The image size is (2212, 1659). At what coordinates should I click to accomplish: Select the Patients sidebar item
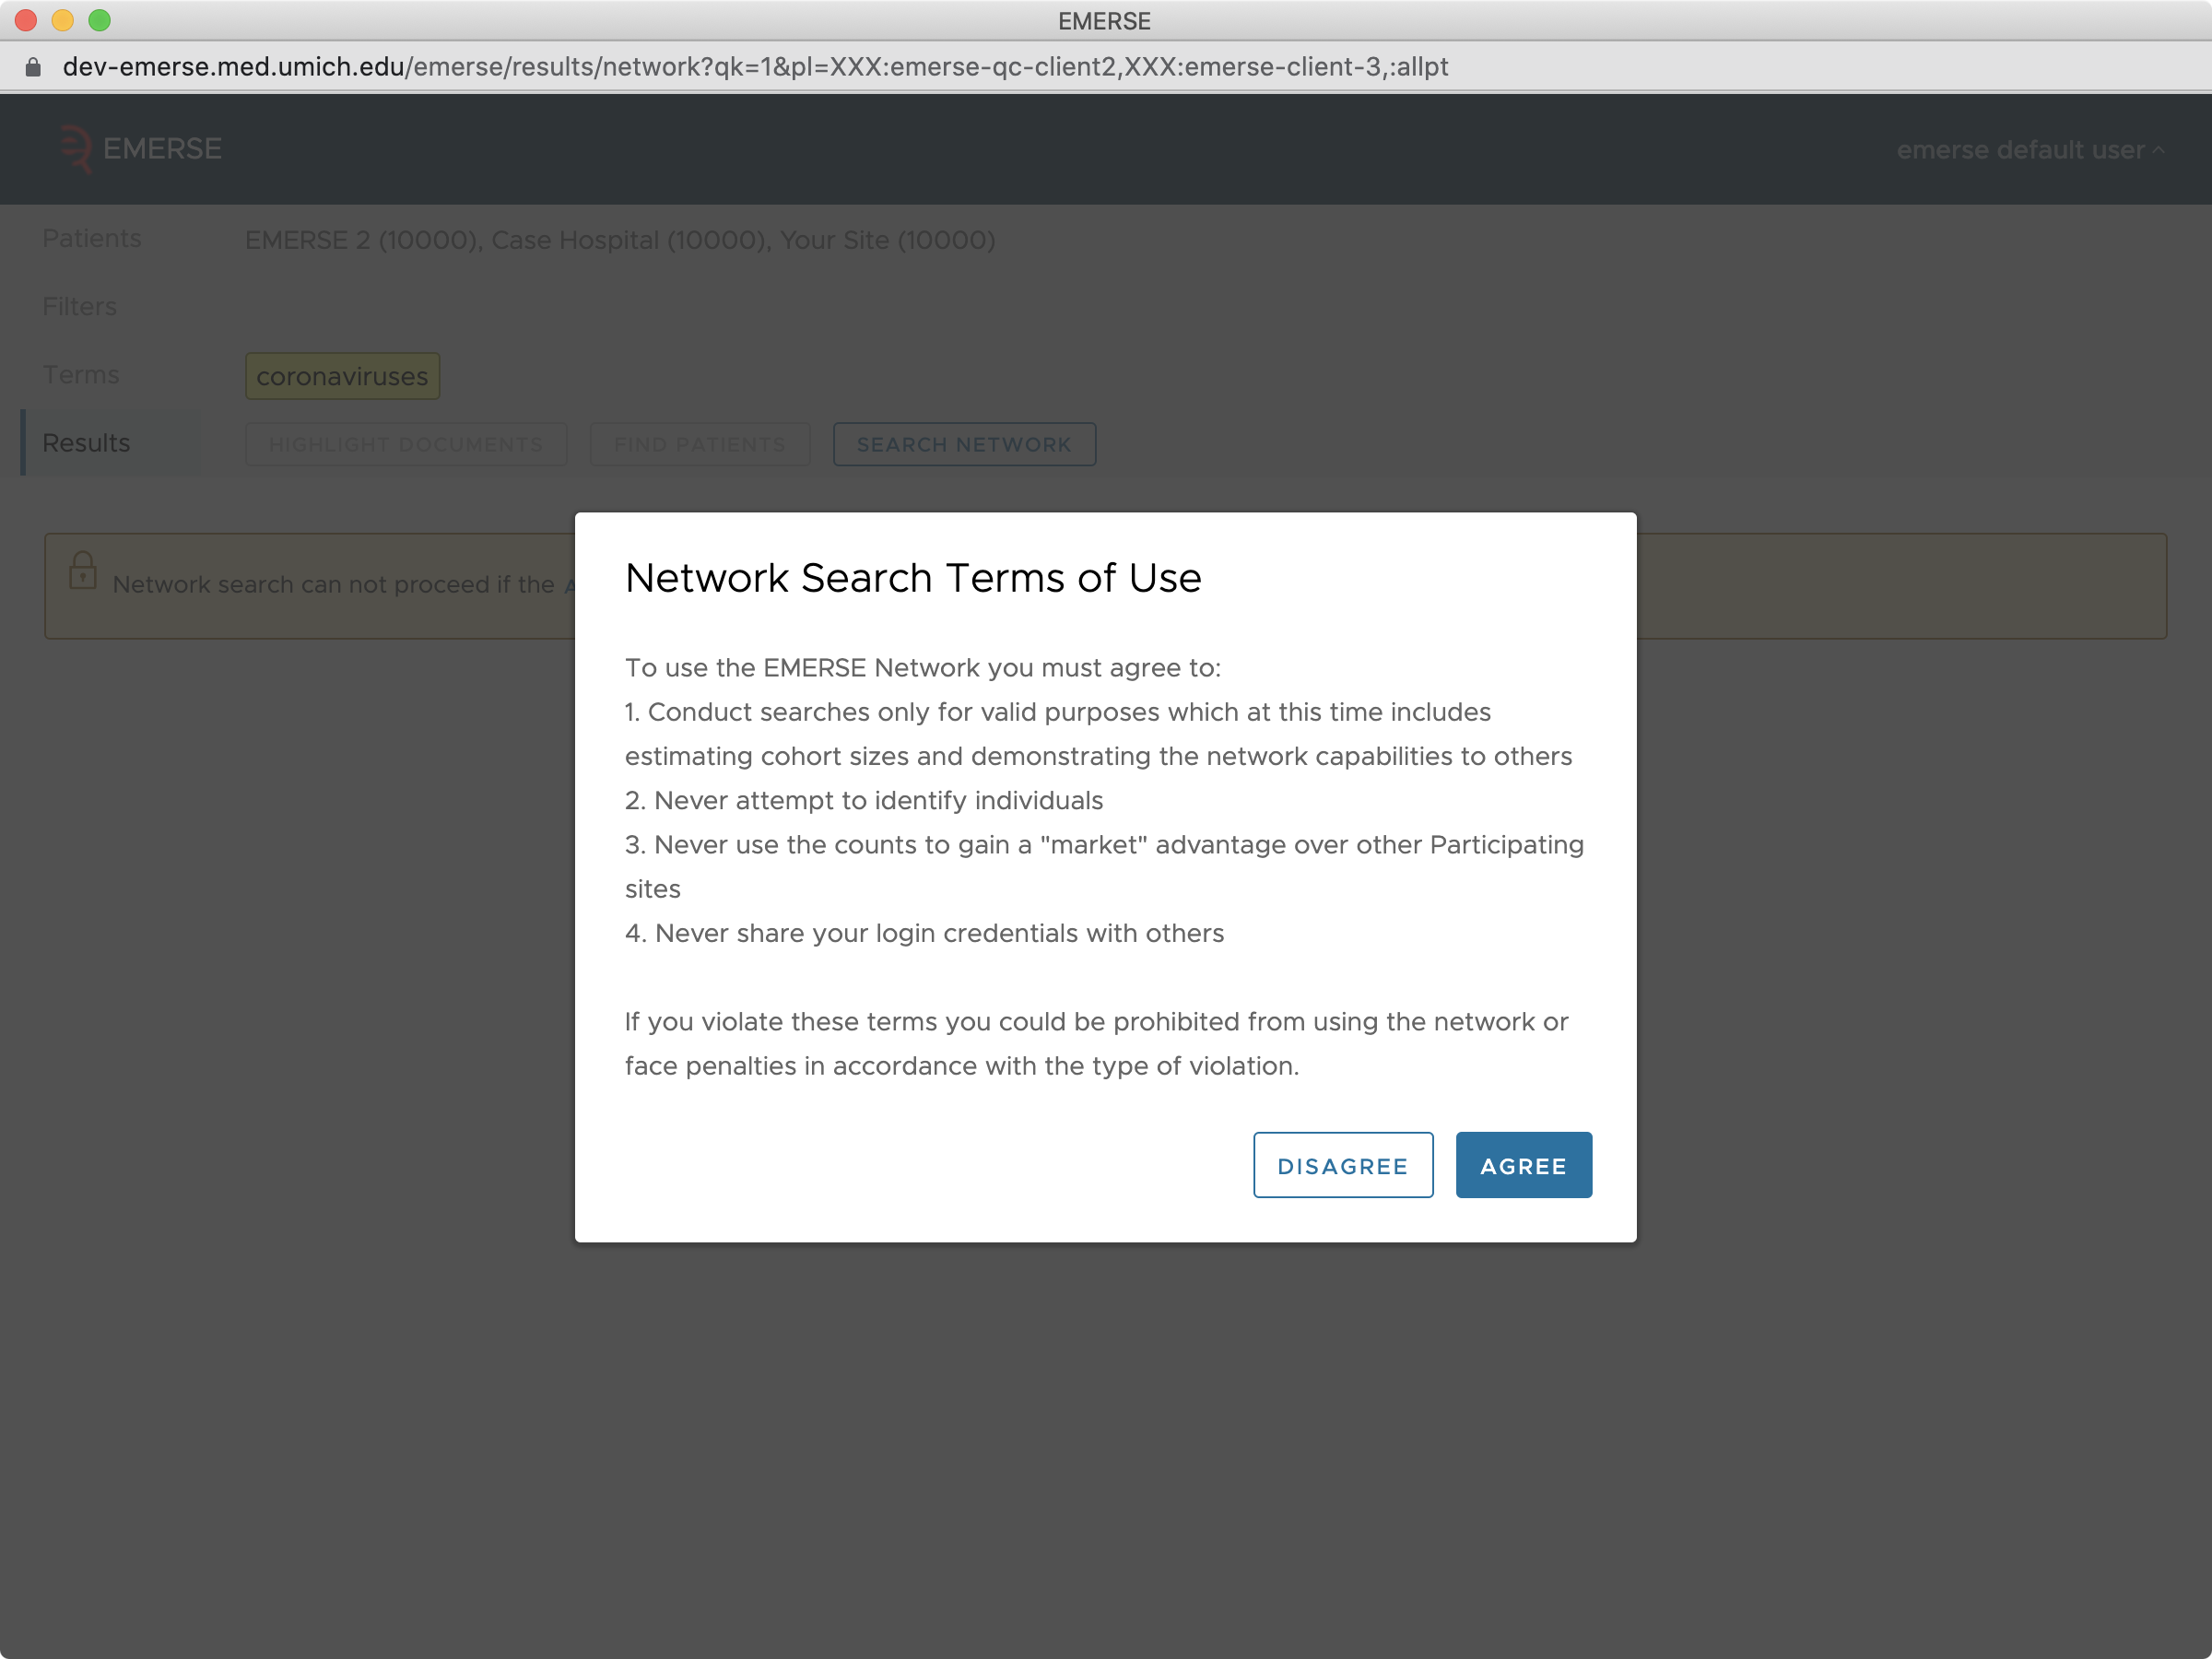92,238
